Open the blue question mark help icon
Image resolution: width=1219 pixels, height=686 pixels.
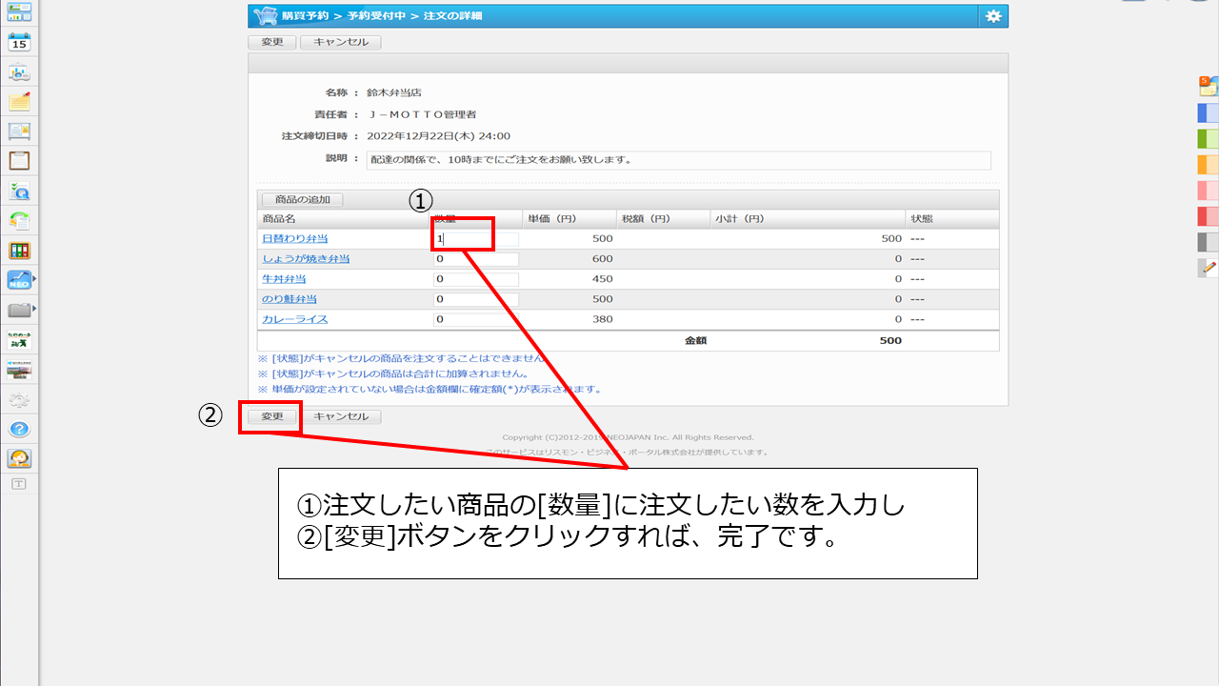19,429
